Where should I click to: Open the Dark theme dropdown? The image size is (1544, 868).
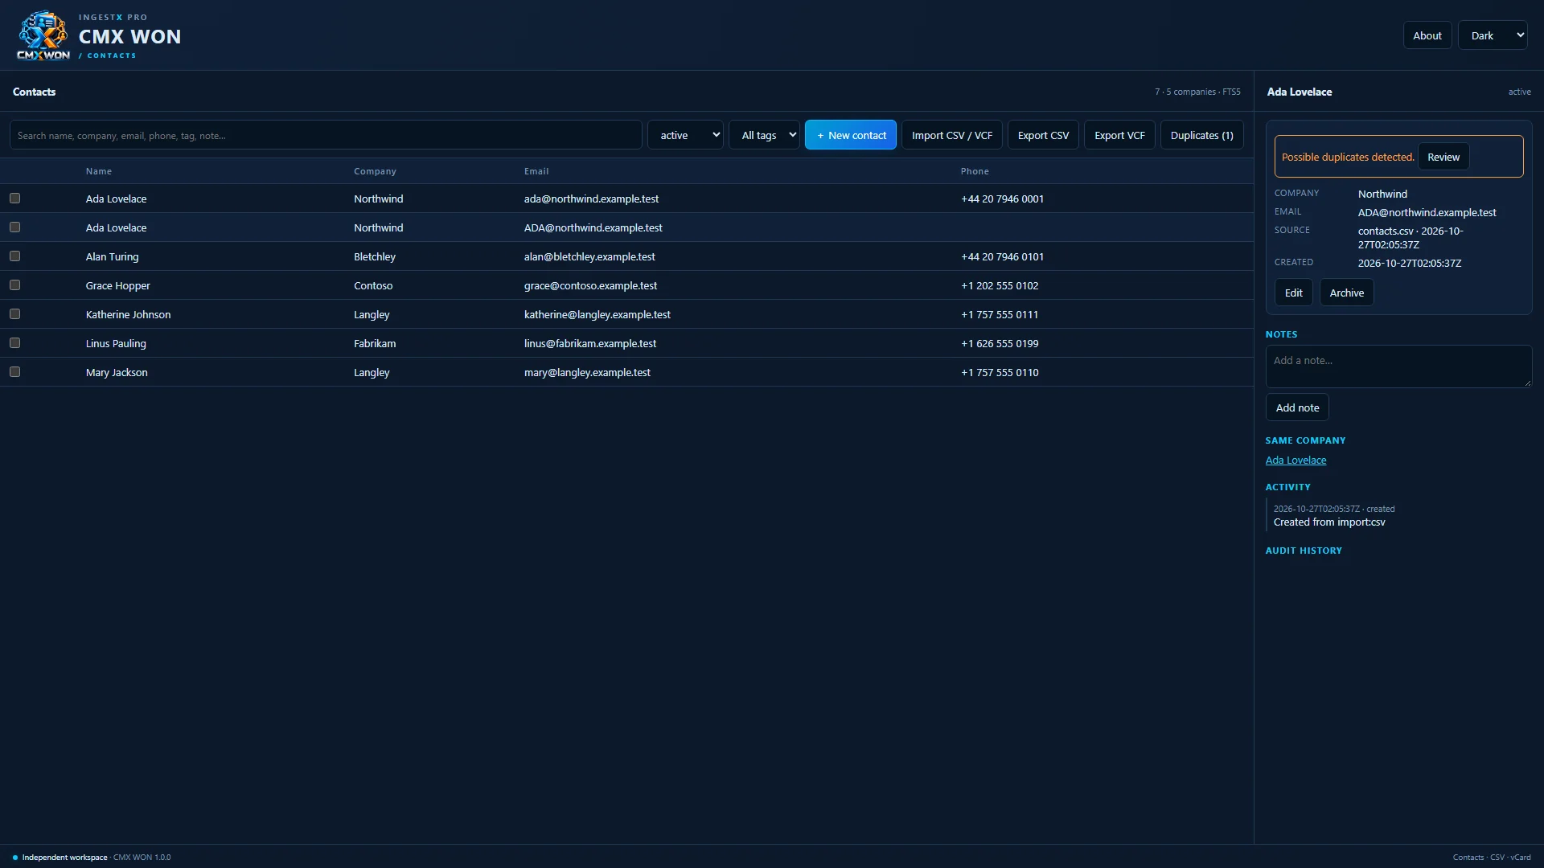click(x=1493, y=35)
